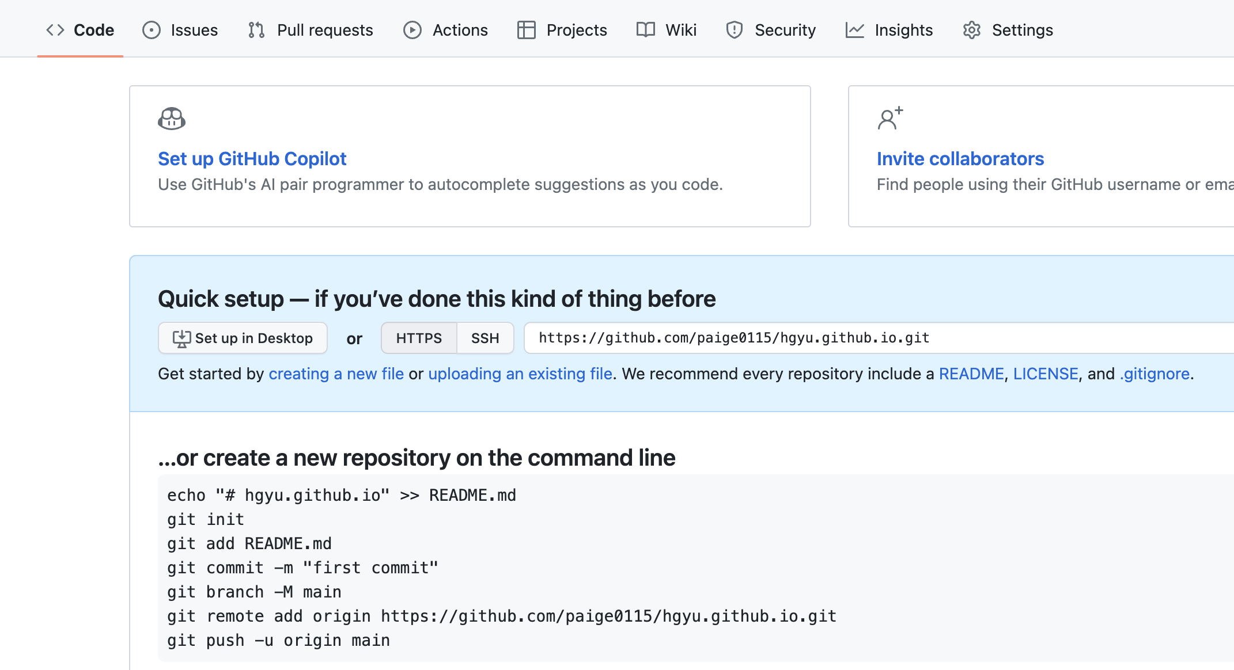Open the Set up GitHub Copilot link
Viewport: 1234px width, 670px height.
click(x=252, y=159)
